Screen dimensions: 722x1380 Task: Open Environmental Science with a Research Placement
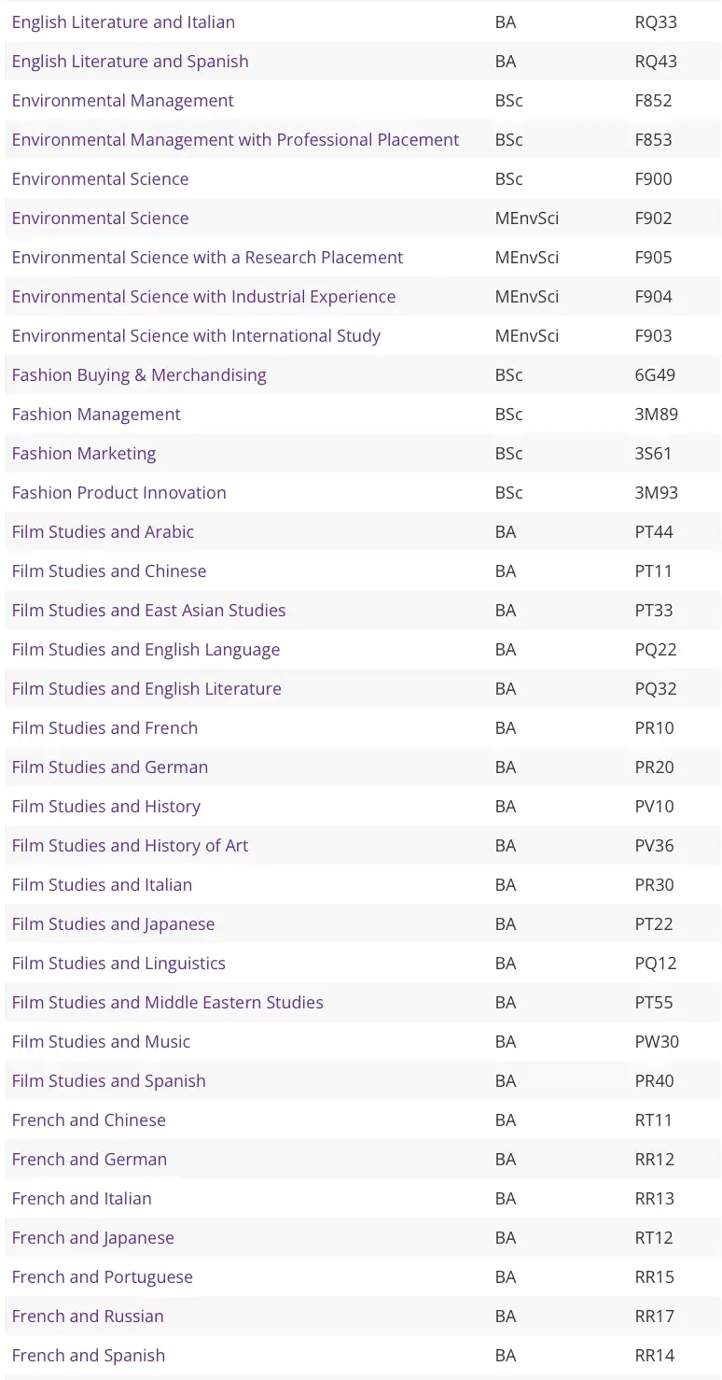[207, 258]
